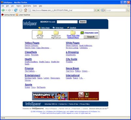Open the City Guide heading link
This screenshot has width=131, height=120.
click(x=71, y=59)
